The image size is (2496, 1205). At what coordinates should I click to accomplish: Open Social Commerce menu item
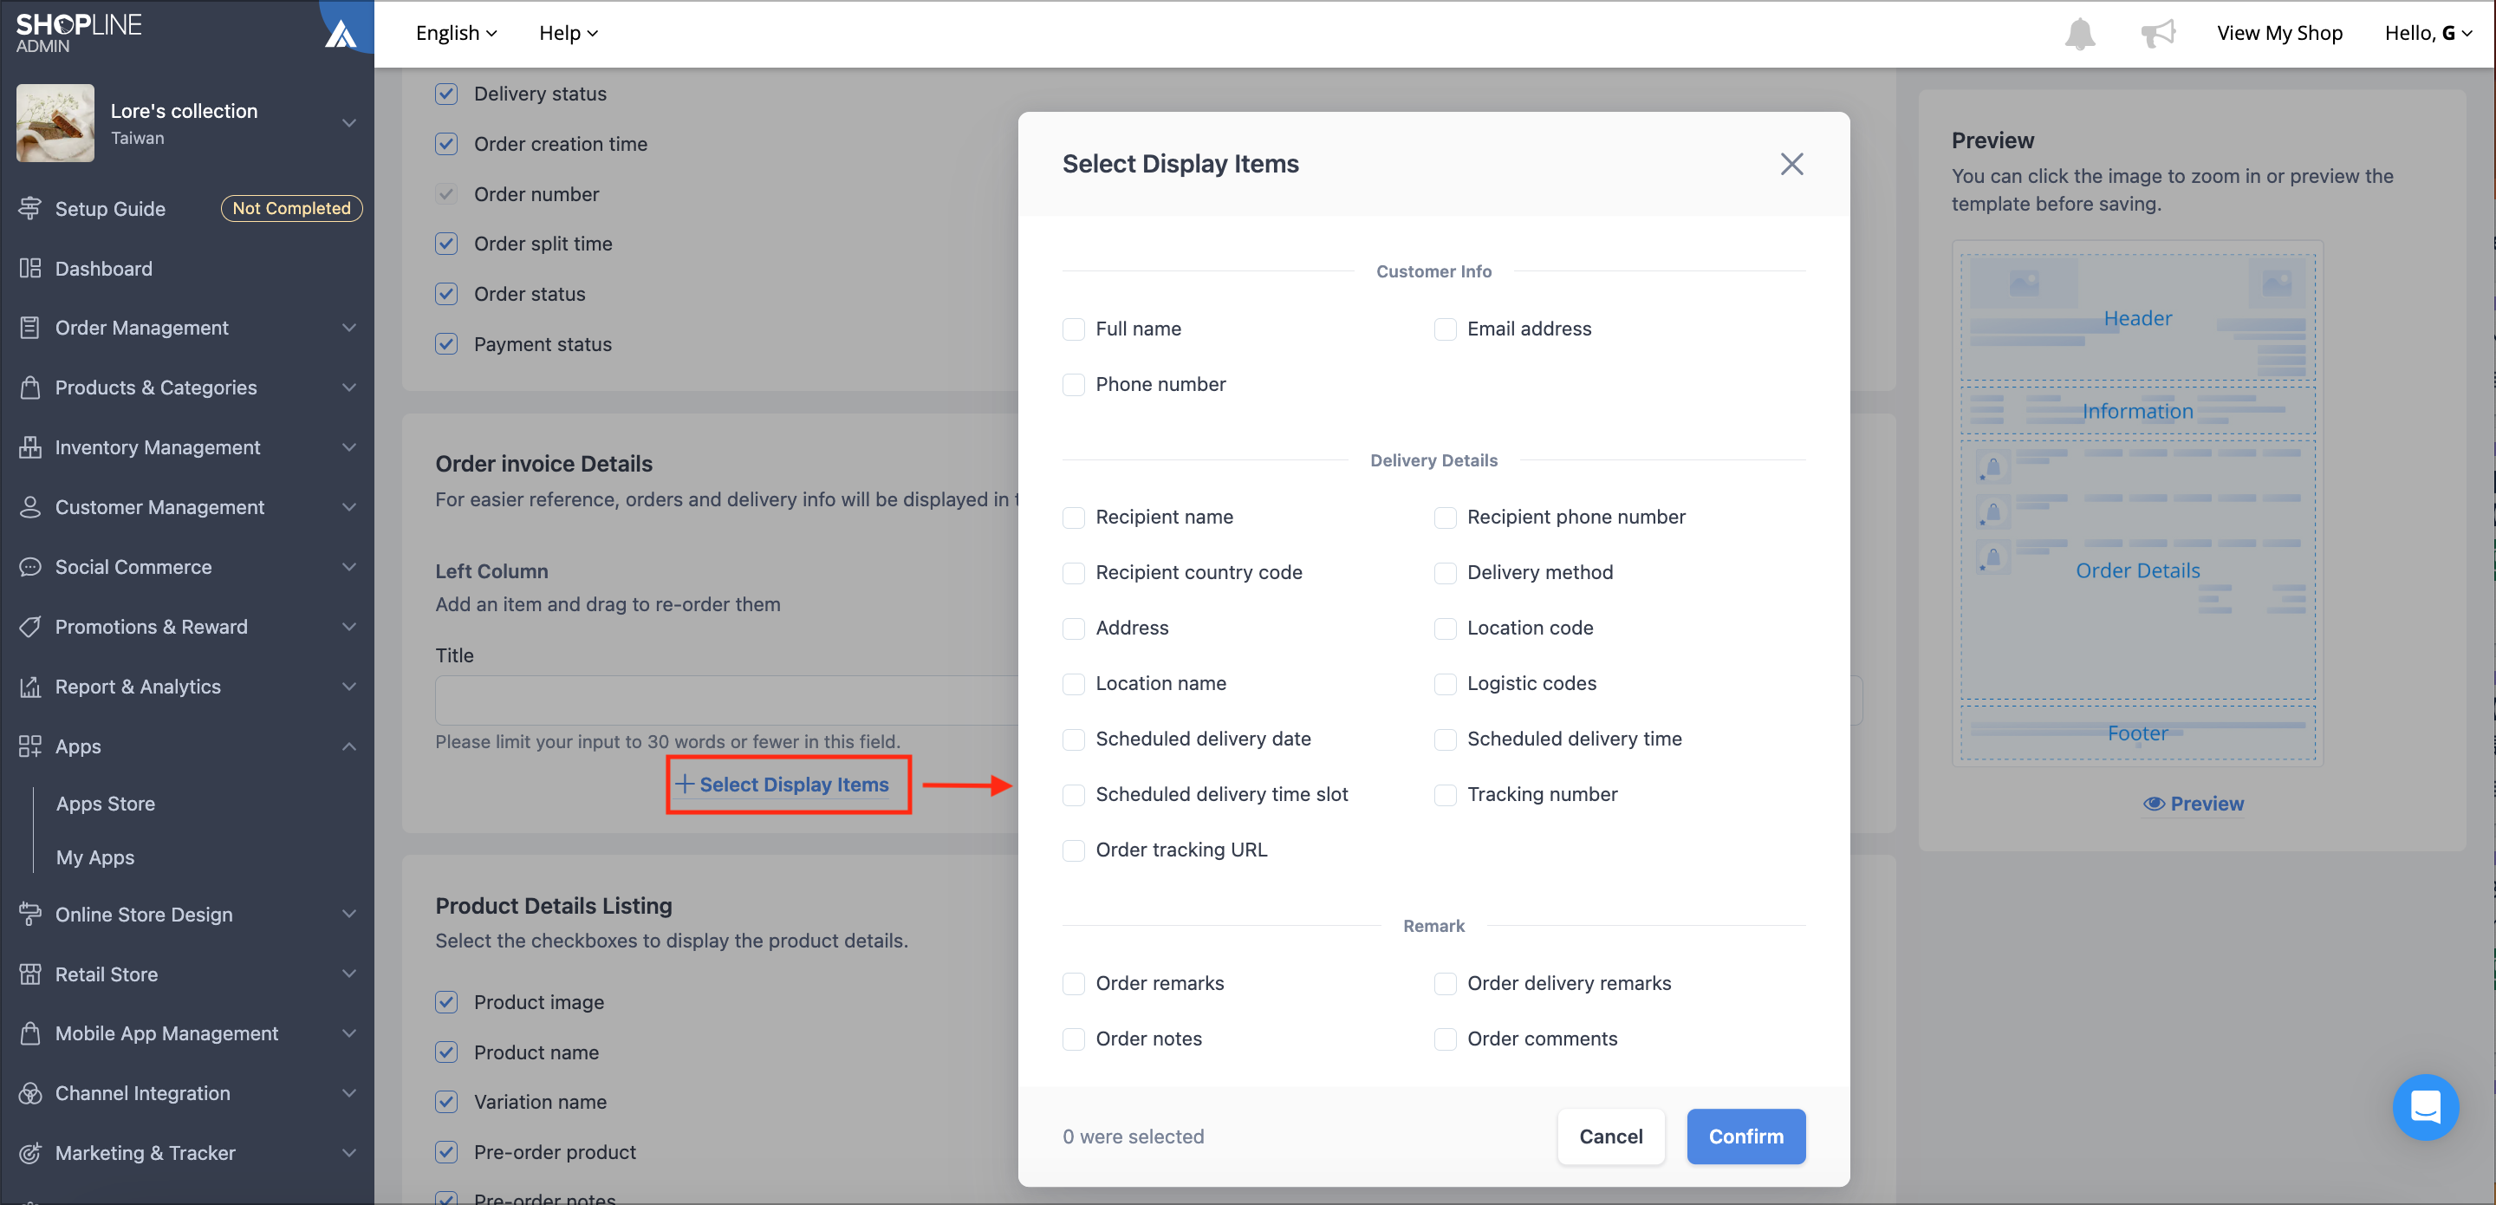[133, 567]
